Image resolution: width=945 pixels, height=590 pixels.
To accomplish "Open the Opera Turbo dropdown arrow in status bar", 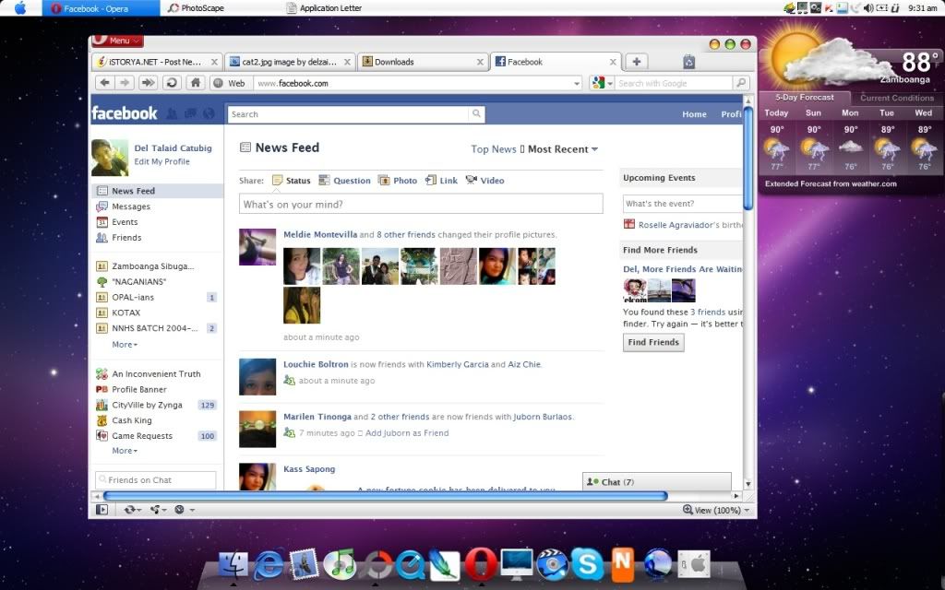I will point(192,510).
